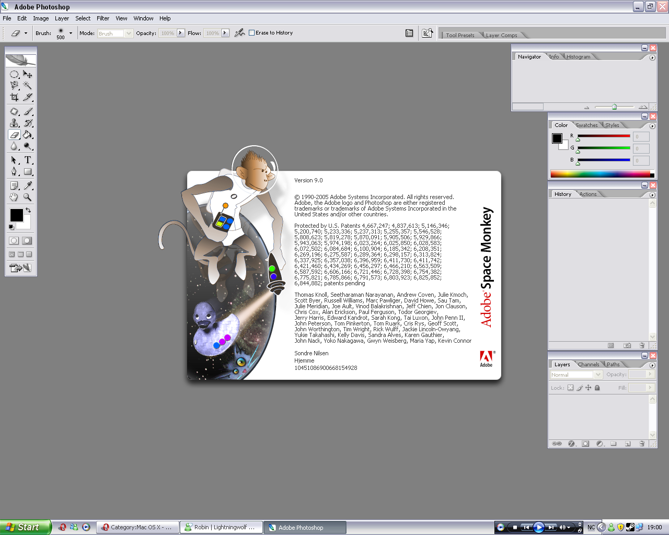This screenshot has height=535, width=669.
Task: Select the Path Selection tool
Action: coord(14,160)
